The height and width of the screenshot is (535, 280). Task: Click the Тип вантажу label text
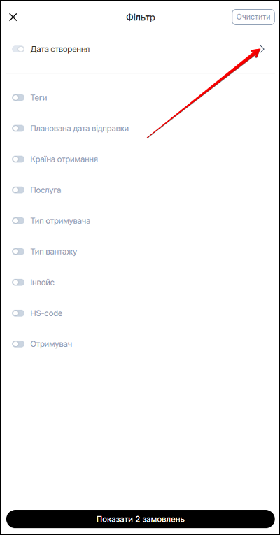[54, 252]
